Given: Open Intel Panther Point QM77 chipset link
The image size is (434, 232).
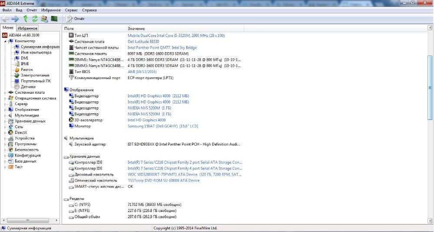Looking at the screenshot, I should tap(162, 48).
